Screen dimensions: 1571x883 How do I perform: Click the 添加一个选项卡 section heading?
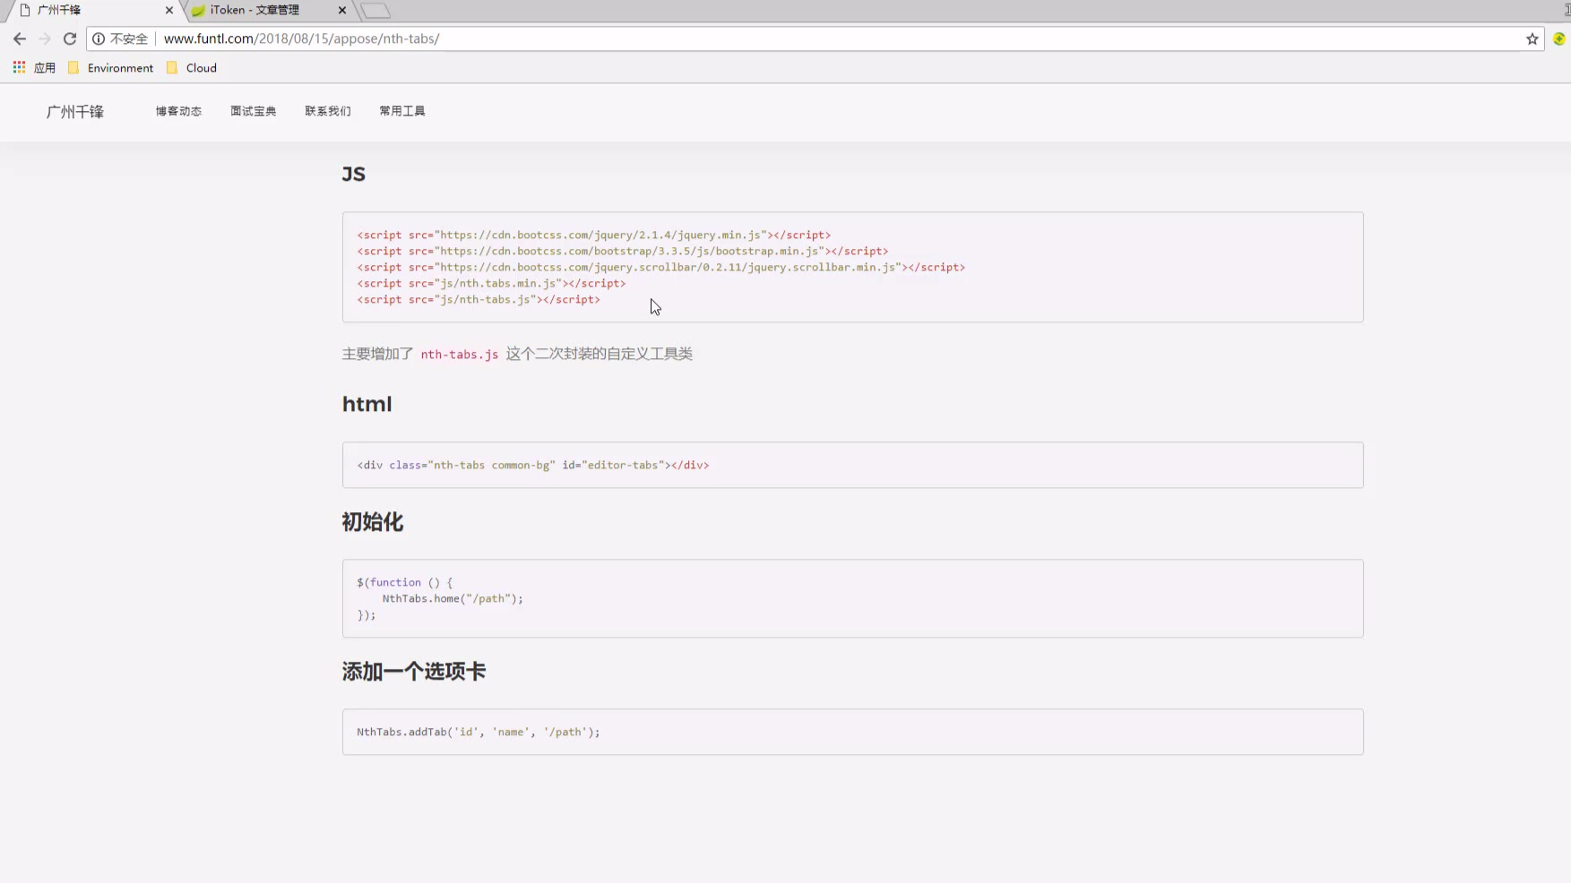pos(413,672)
